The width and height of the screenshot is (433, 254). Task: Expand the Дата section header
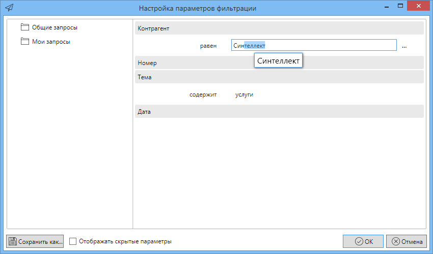tap(279, 111)
